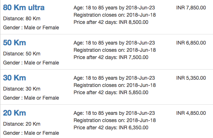Click the INR 6,850.00 price
213x138 pixels.
pyautogui.click(x=191, y=43)
